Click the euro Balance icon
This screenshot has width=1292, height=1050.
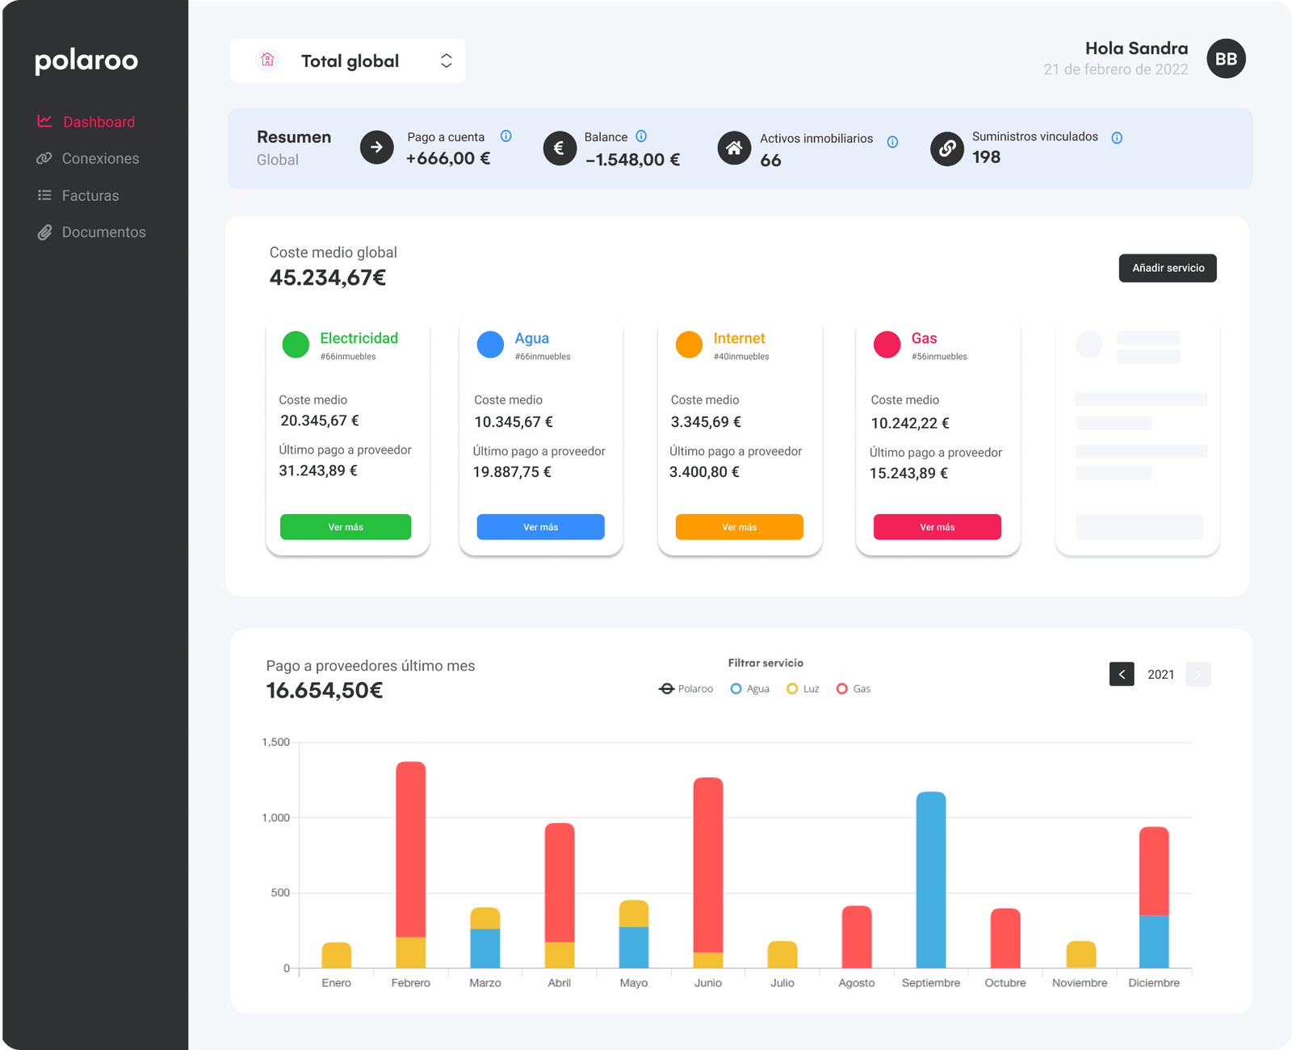pyautogui.click(x=560, y=149)
